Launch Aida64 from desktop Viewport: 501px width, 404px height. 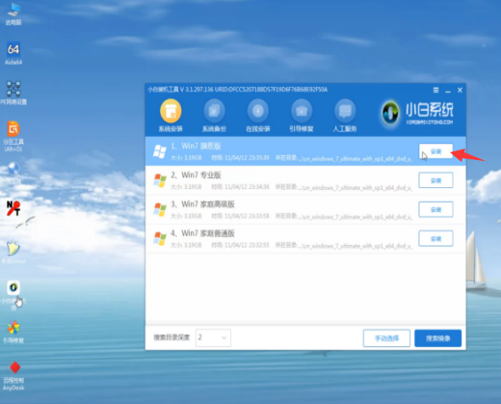(13, 53)
